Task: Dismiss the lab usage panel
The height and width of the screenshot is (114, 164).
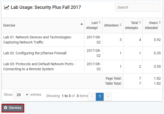Action: point(13,108)
